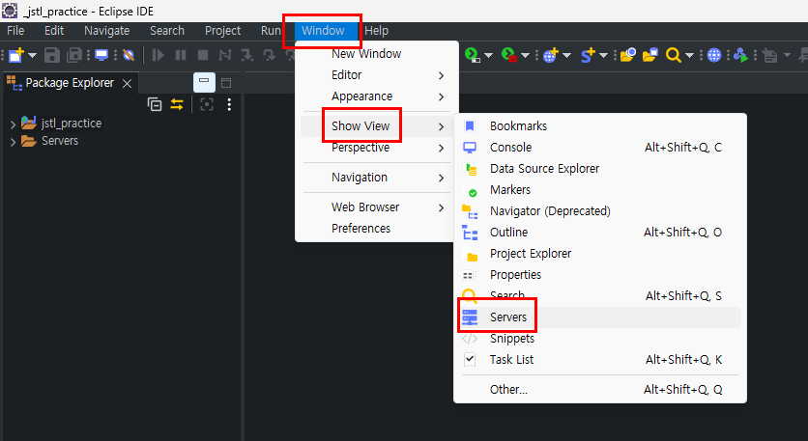Screen dimensions: 808x441
Task: Click the Disconnect debug icon
Action: 225,55
